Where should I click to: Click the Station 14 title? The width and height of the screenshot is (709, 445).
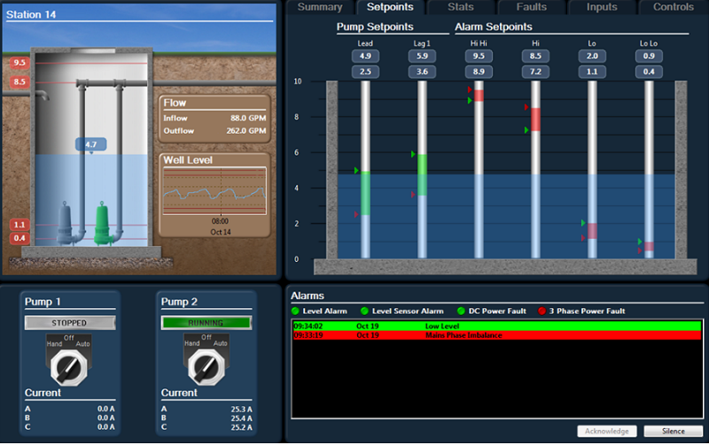pyautogui.click(x=31, y=14)
